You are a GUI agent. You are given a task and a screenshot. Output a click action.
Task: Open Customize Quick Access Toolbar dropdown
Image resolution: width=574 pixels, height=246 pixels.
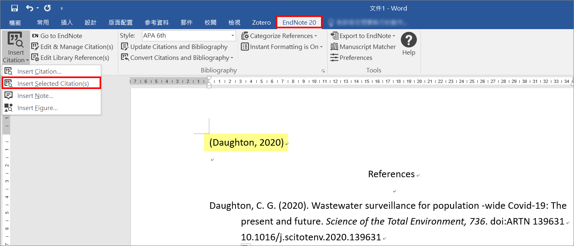pyautogui.click(x=62, y=8)
